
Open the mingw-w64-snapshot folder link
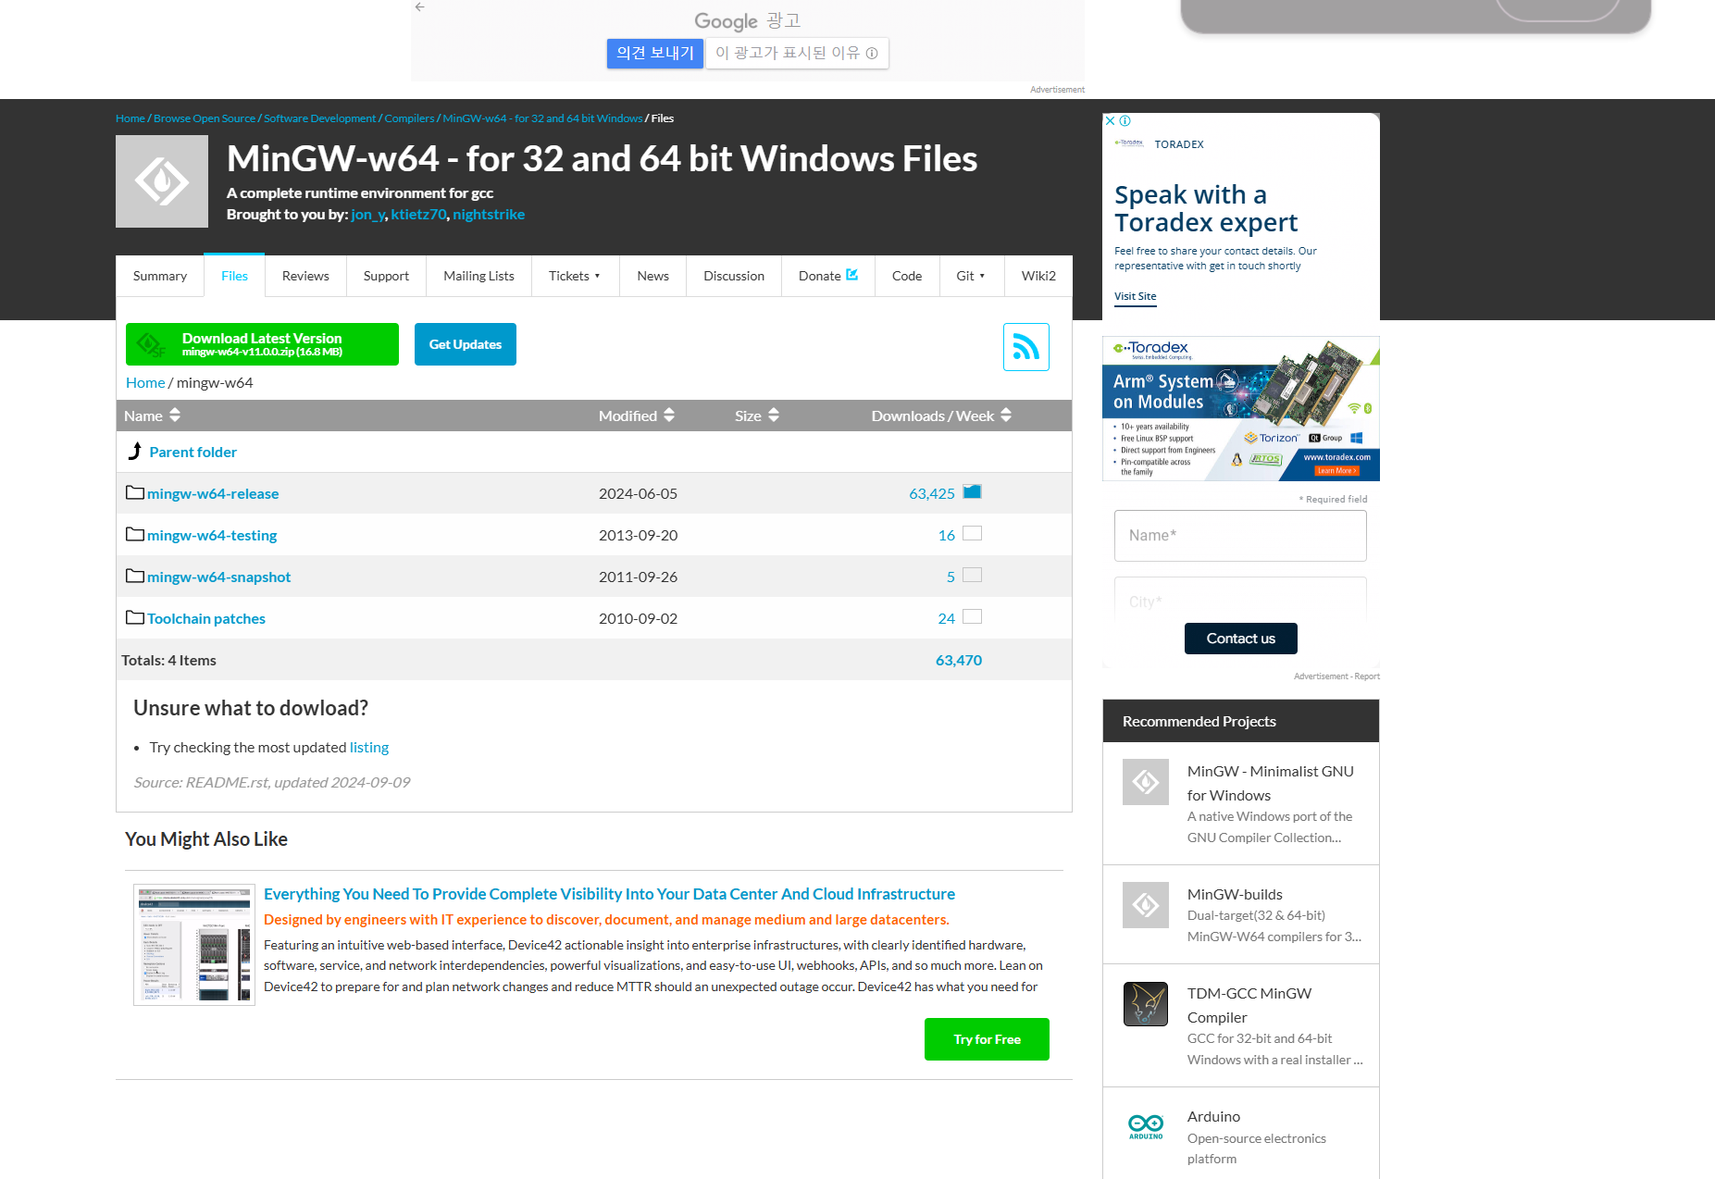[218, 577]
